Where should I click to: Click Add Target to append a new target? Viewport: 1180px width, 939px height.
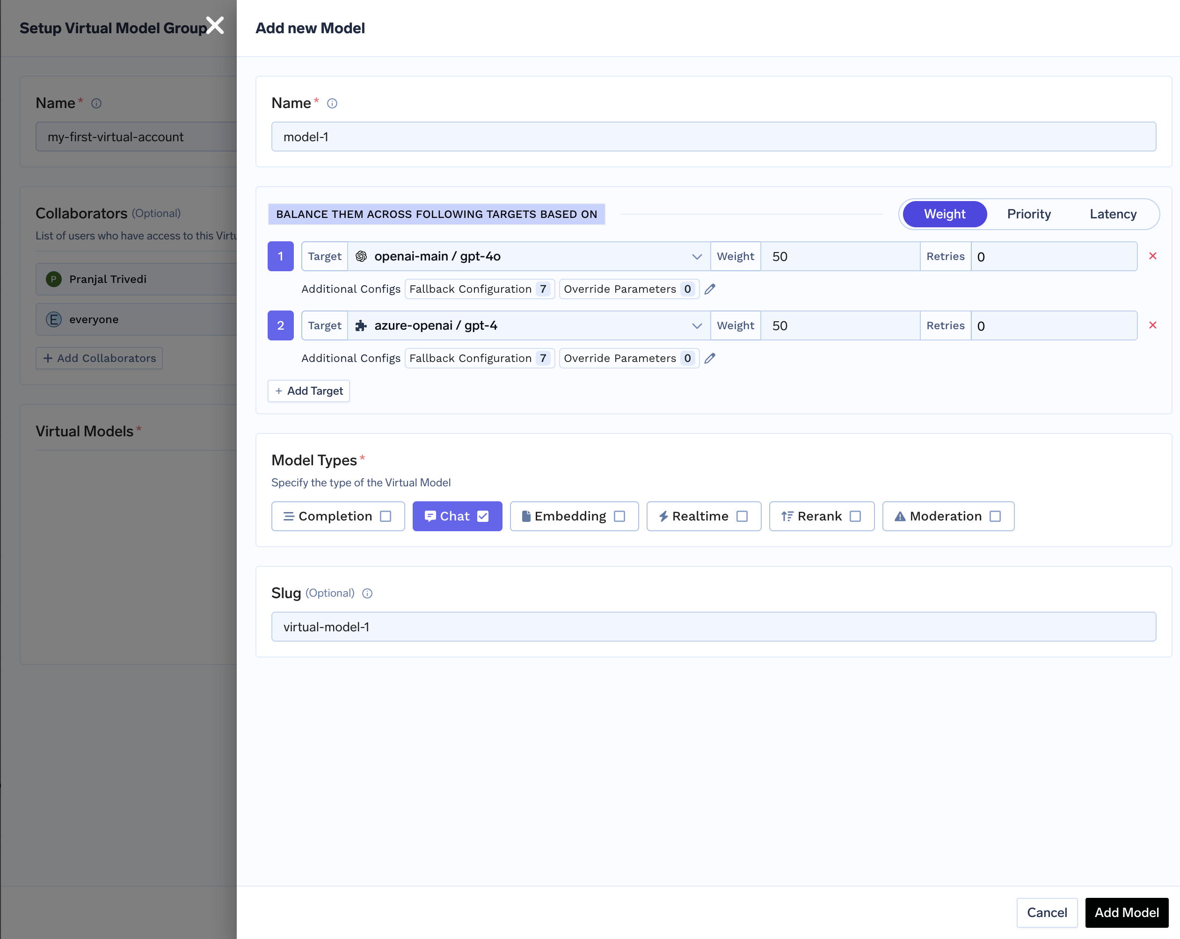(x=308, y=390)
